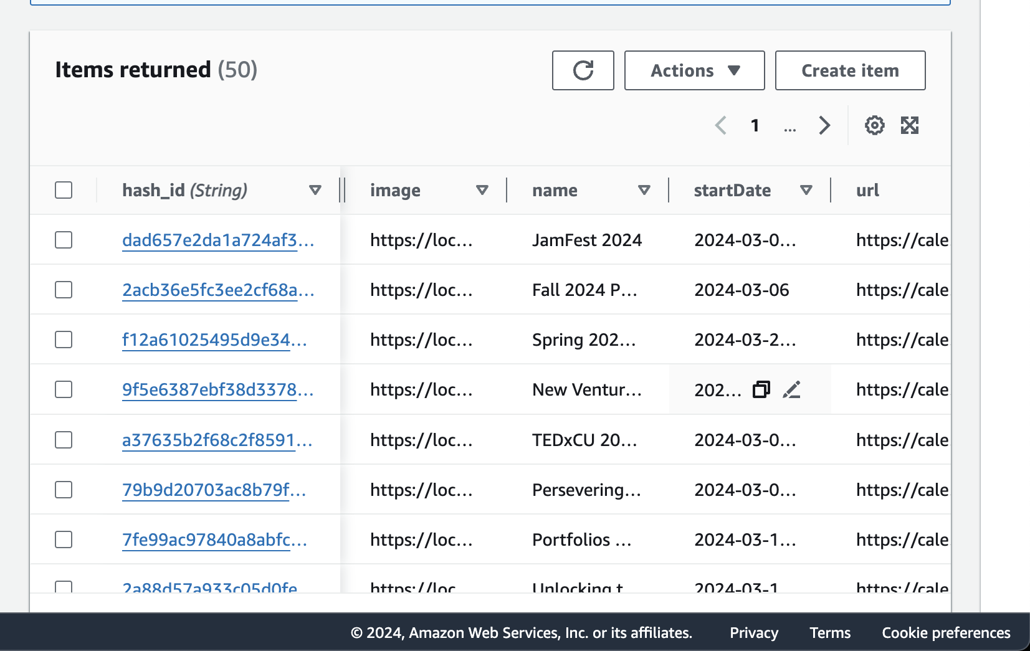
Task: Open item dad657e2da1a724af3...
Action: pyautogui.click(x=218, y=240)
